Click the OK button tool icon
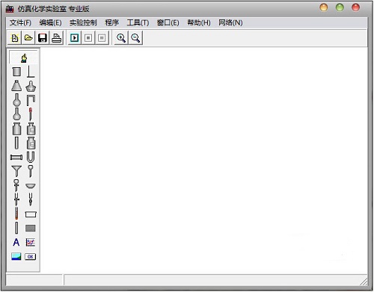The width and height of the screenshot is (374, 292). coord(31,257)
